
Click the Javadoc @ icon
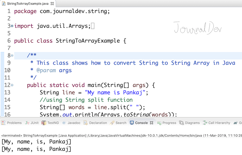(64, 123)
